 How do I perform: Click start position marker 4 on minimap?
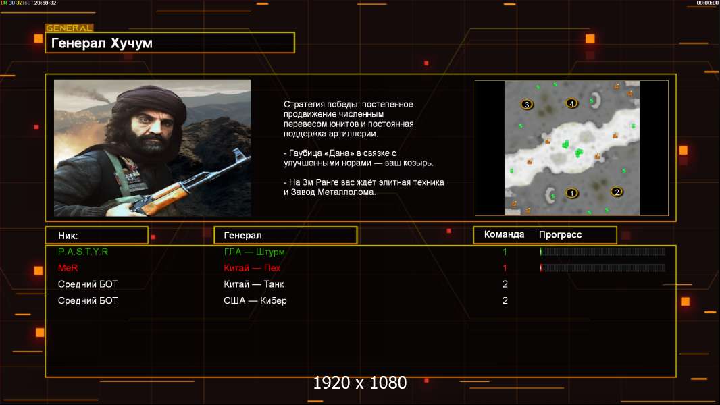click(571, 103)
